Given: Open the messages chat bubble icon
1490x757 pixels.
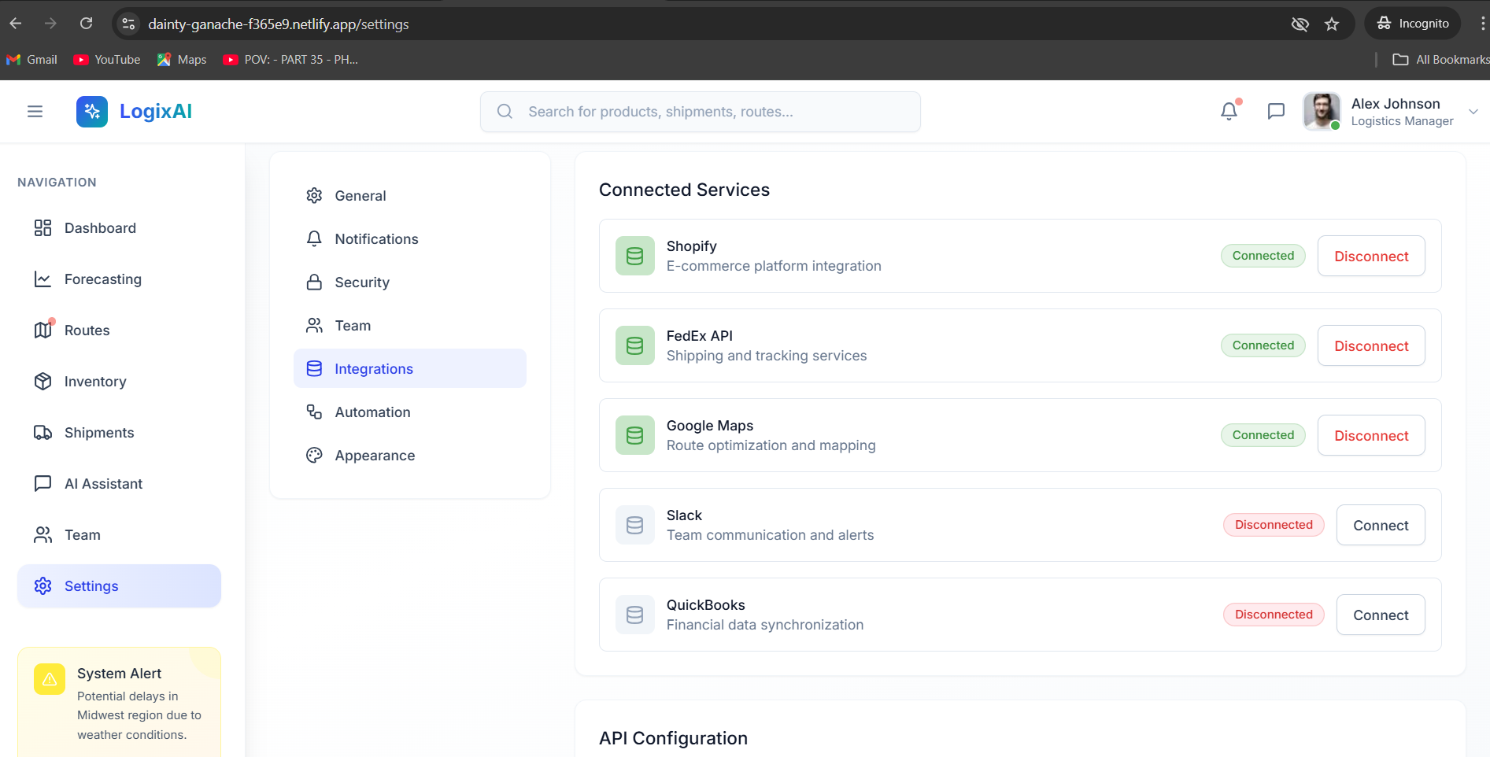Looking at the screenshot, I should click(1276, 112).
